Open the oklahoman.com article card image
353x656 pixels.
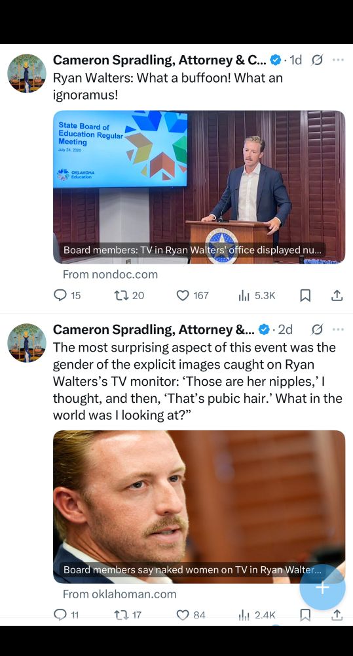tap(199, 506)
